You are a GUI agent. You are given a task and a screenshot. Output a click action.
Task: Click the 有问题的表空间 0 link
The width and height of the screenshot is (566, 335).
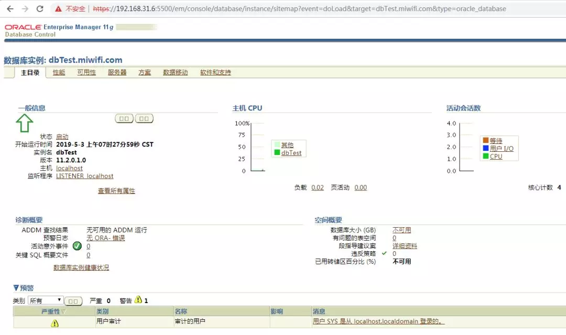tap(394, 238)
